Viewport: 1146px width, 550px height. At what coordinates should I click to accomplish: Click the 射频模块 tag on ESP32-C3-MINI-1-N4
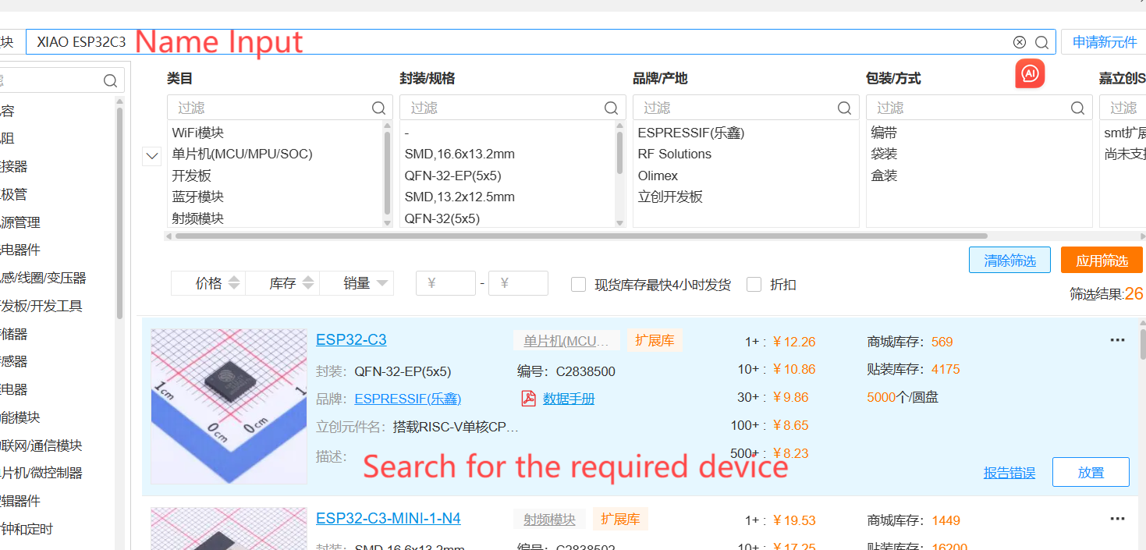pos(549,520)
